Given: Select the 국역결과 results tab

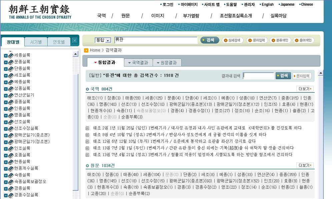Looking at the screenshot, I should pos(138,63).
